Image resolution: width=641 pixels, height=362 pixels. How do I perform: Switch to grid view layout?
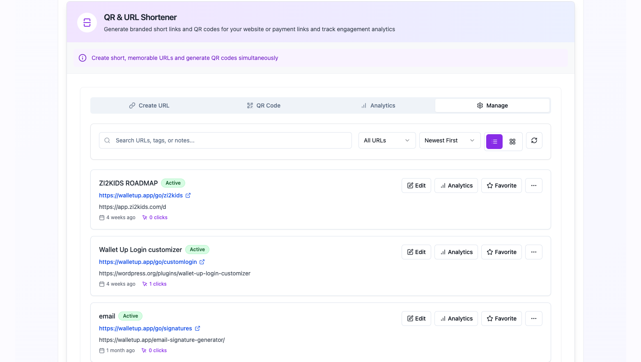(x=512, y=141)
